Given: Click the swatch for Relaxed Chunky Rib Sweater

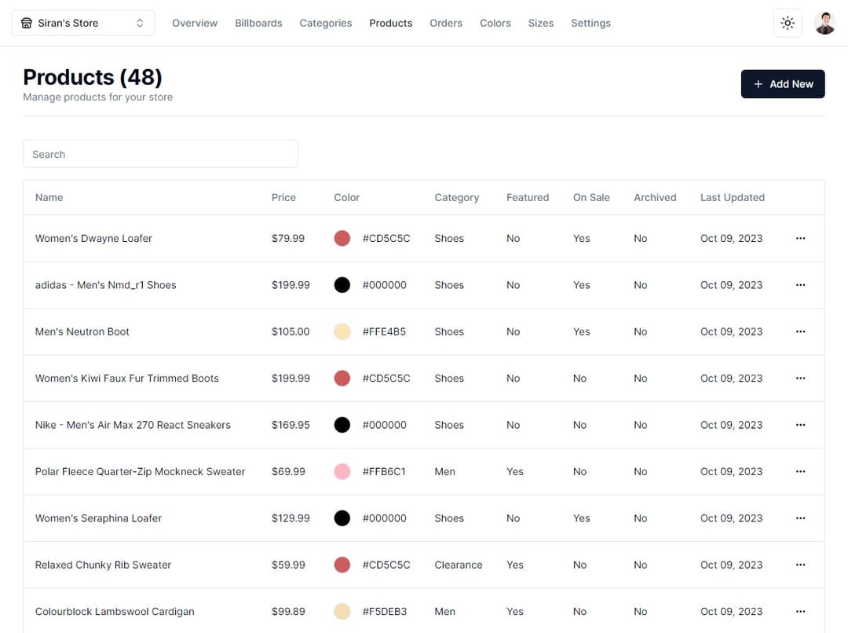Looking at the screenshot, I should [x=342, y=565].
